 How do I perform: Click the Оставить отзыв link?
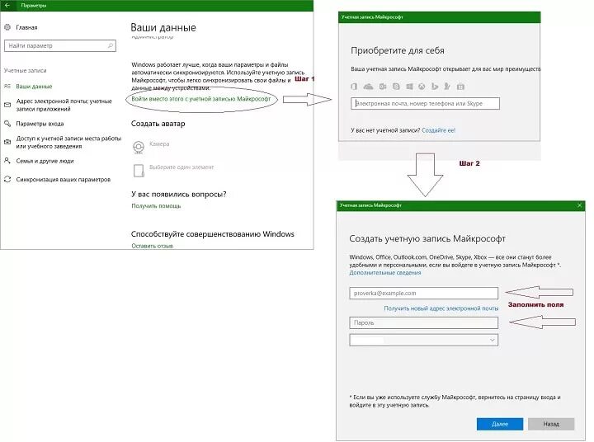pos(153,246)
